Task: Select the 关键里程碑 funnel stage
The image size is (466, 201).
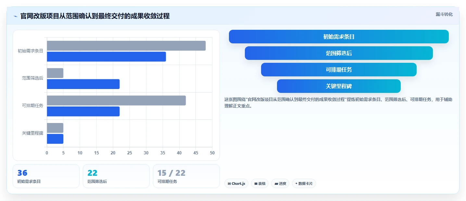Action: (339, 86)
